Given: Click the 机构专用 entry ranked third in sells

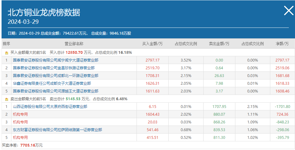Looking at the screenshot, I should (20, 122).
